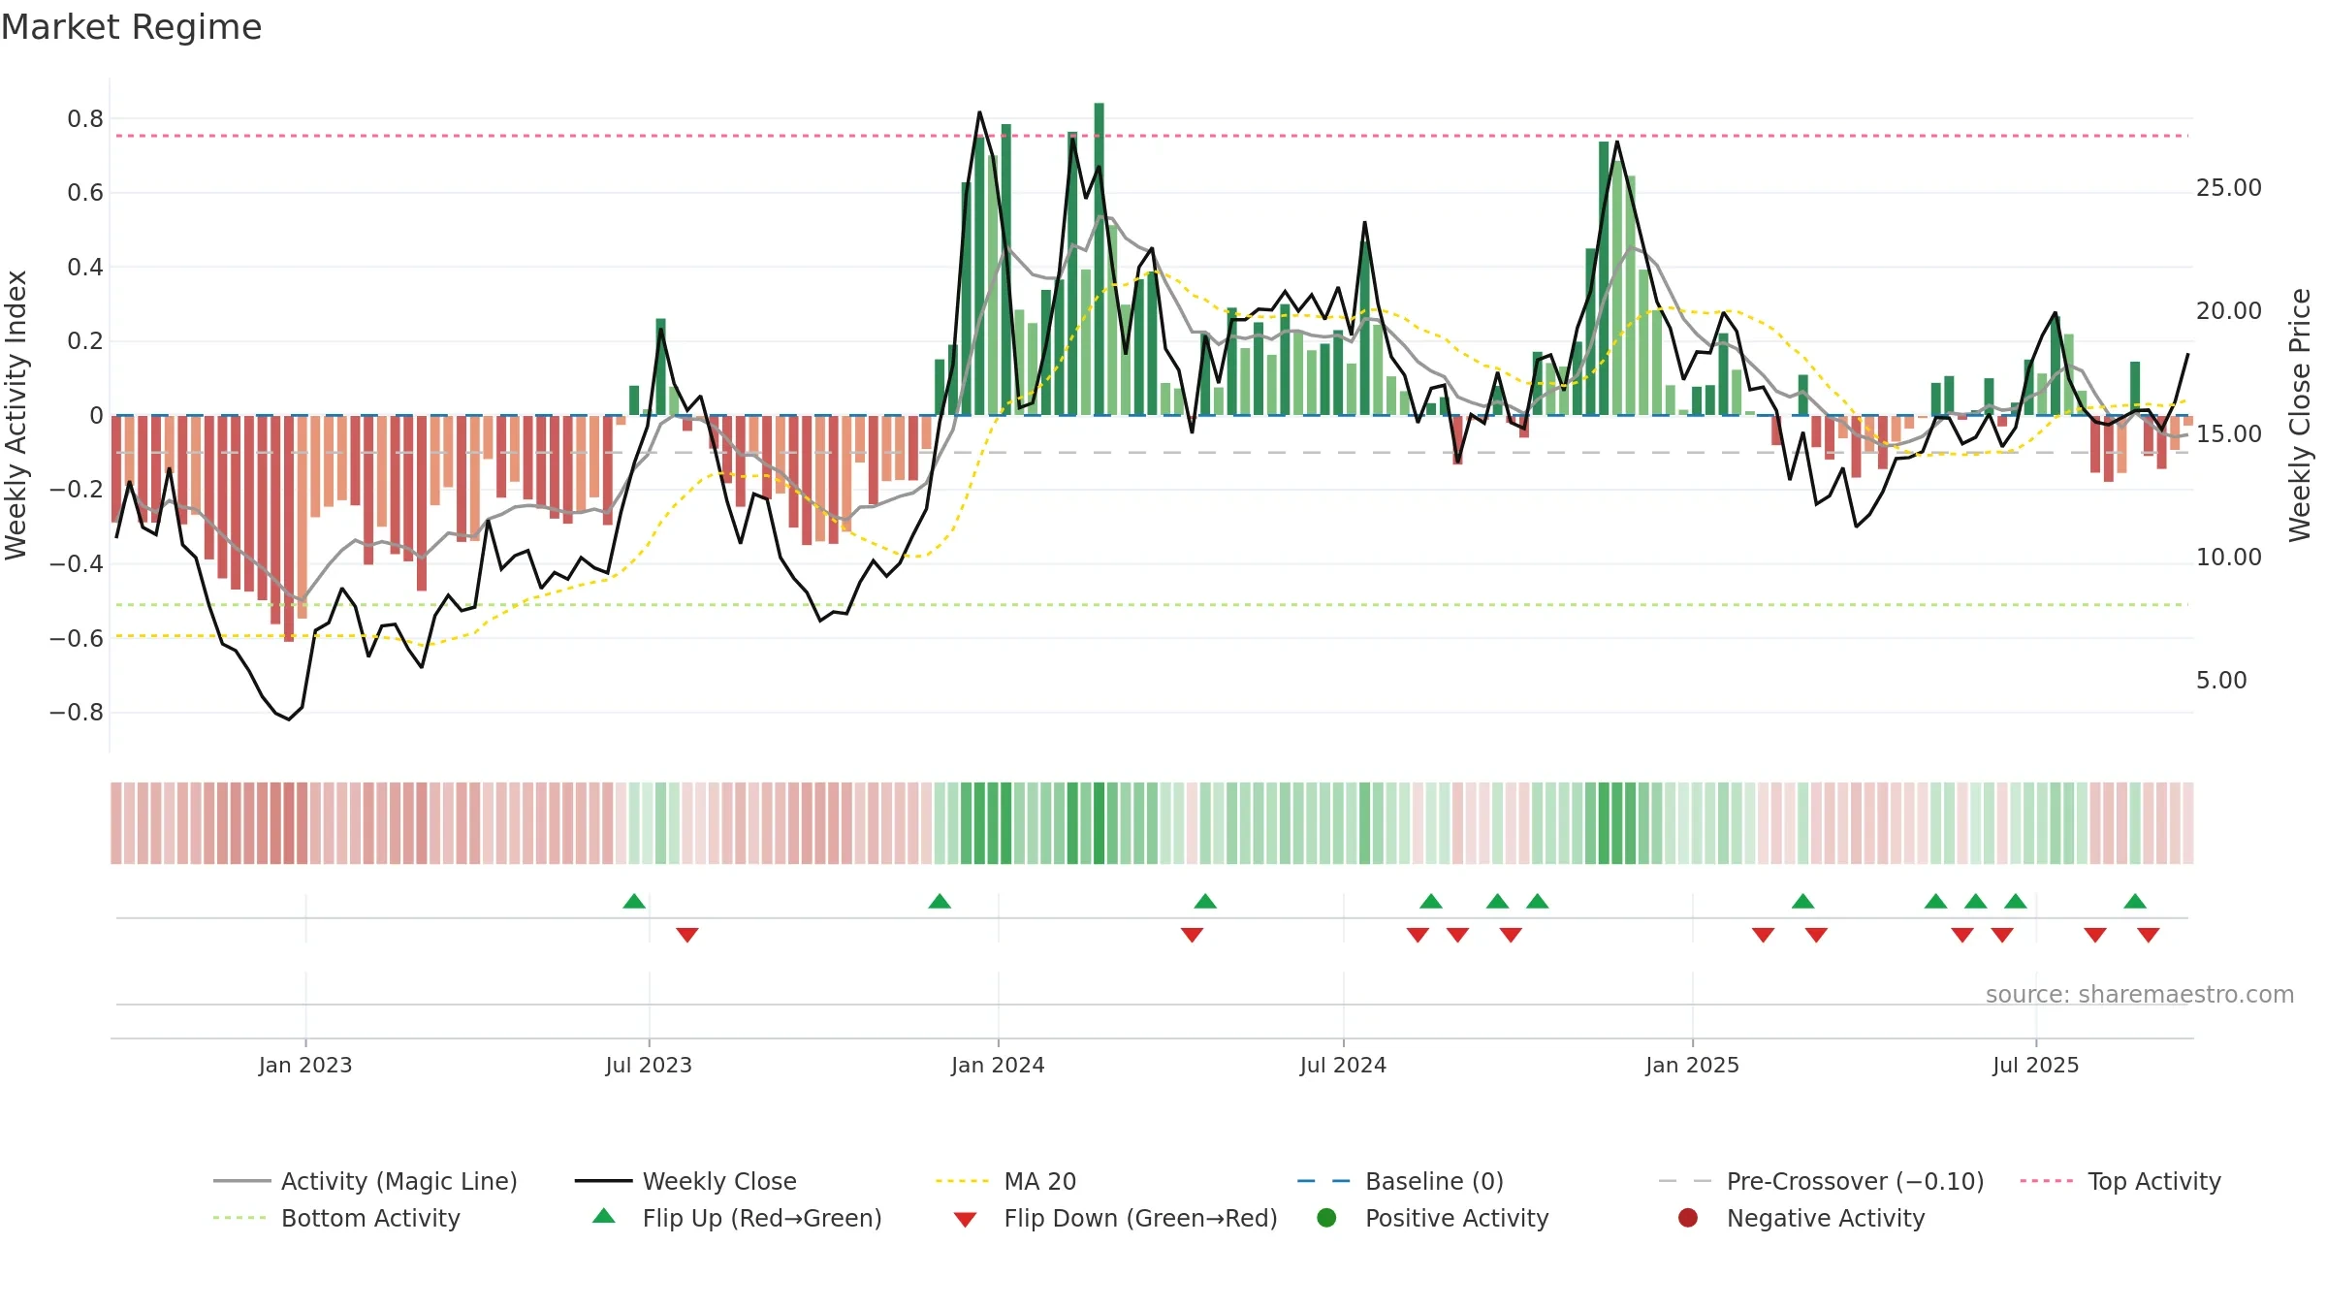
Task: Toggle the Weekly Close legend entry
Action: click(685, 1181)
